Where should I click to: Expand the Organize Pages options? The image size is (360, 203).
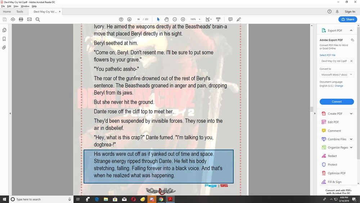pyautogui.click(x=351, y=147)
